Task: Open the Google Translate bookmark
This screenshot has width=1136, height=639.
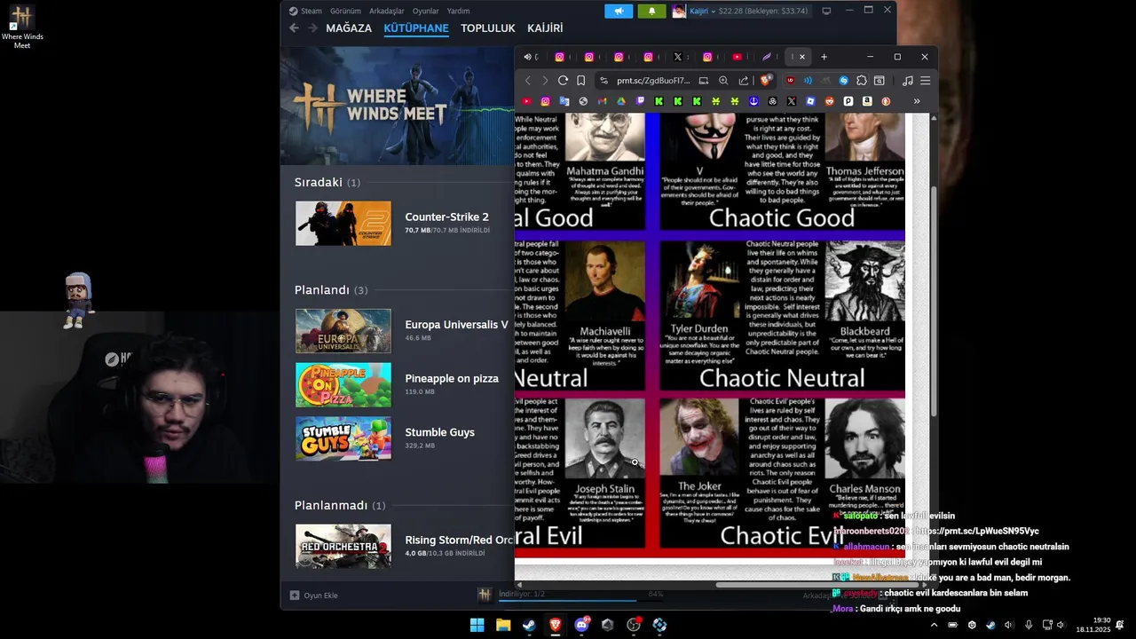Action: (x=564, y=101)
